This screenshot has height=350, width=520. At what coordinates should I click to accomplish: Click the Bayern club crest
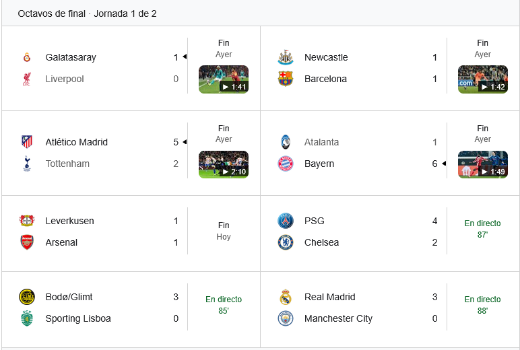(286, 164)
